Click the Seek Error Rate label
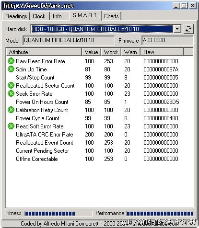The image size is (199, 228). click(x=34, y=94)
